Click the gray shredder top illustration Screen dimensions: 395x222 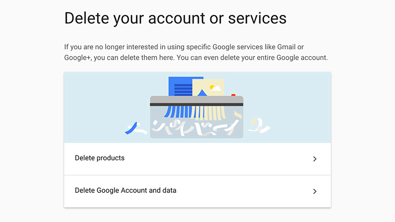tap(197, 100)
